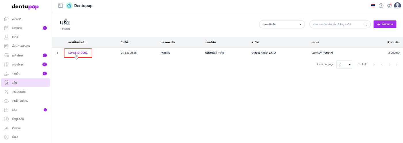Image resolution: width=403 pixels, height=143 pixels.
Task: Open the help question mark icon
Action: (381, 6)
